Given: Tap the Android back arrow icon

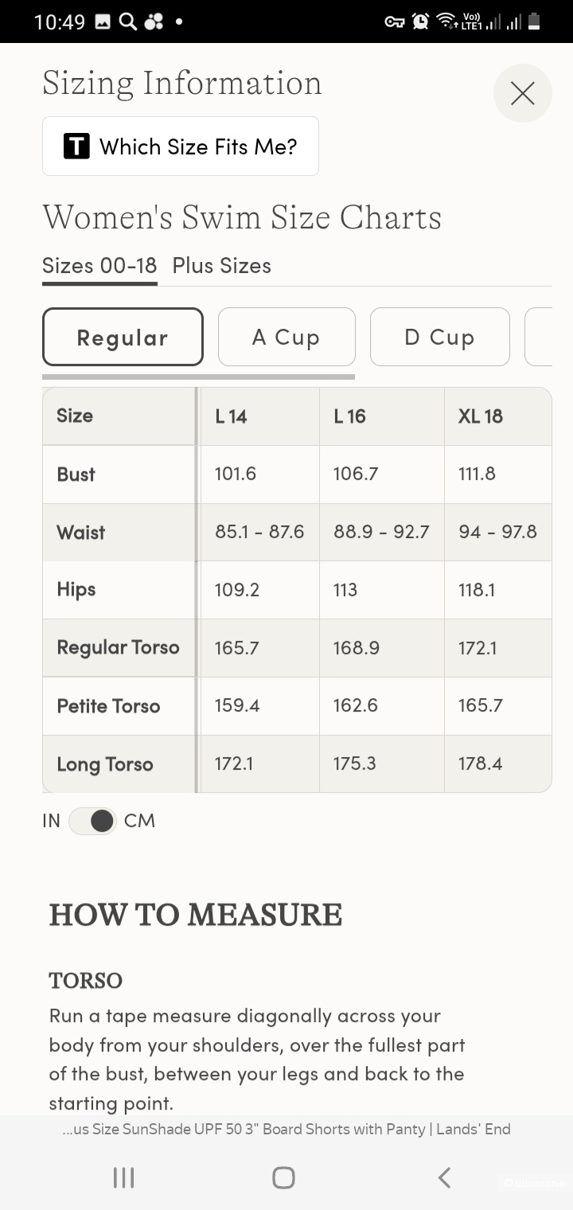Looking at the screenshot, I should (445, 1177).
